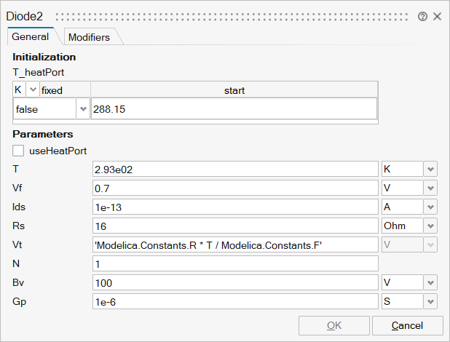Screen dimensions: 450x342
Task: Select the N parameter input field
Action: tap(234, 263)
